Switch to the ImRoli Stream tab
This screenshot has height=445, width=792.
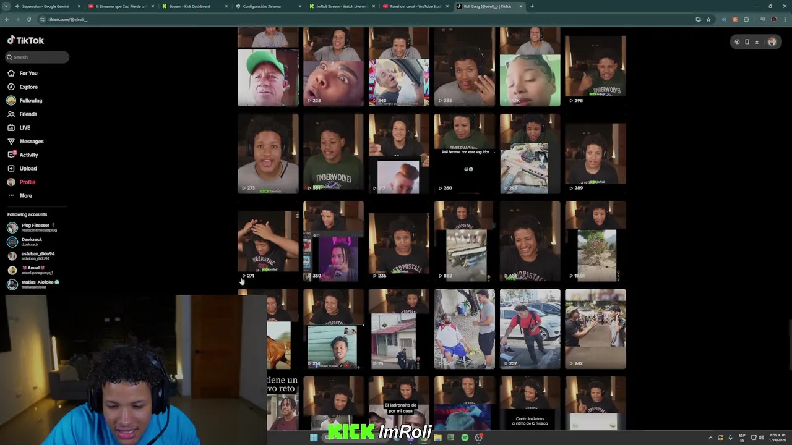coord(341,6)
